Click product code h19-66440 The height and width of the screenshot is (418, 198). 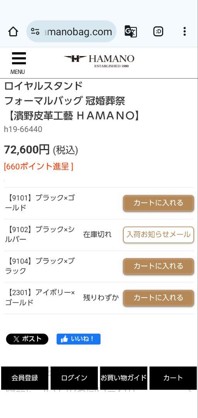click(x=23, y=130)
